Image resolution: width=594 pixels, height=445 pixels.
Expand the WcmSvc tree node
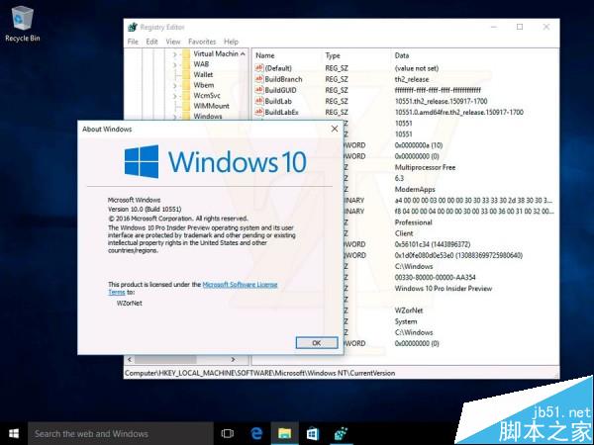click(174, 96)
